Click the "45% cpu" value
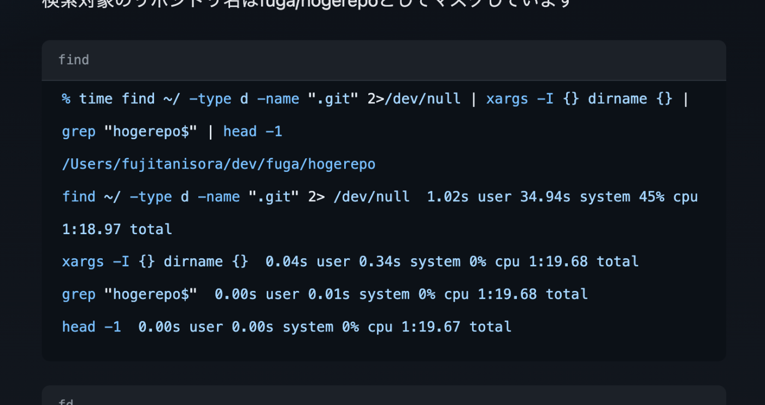Image resolution: width=765 pixels, height=405 pixels. pyautogui.click(x=668, y=196)
